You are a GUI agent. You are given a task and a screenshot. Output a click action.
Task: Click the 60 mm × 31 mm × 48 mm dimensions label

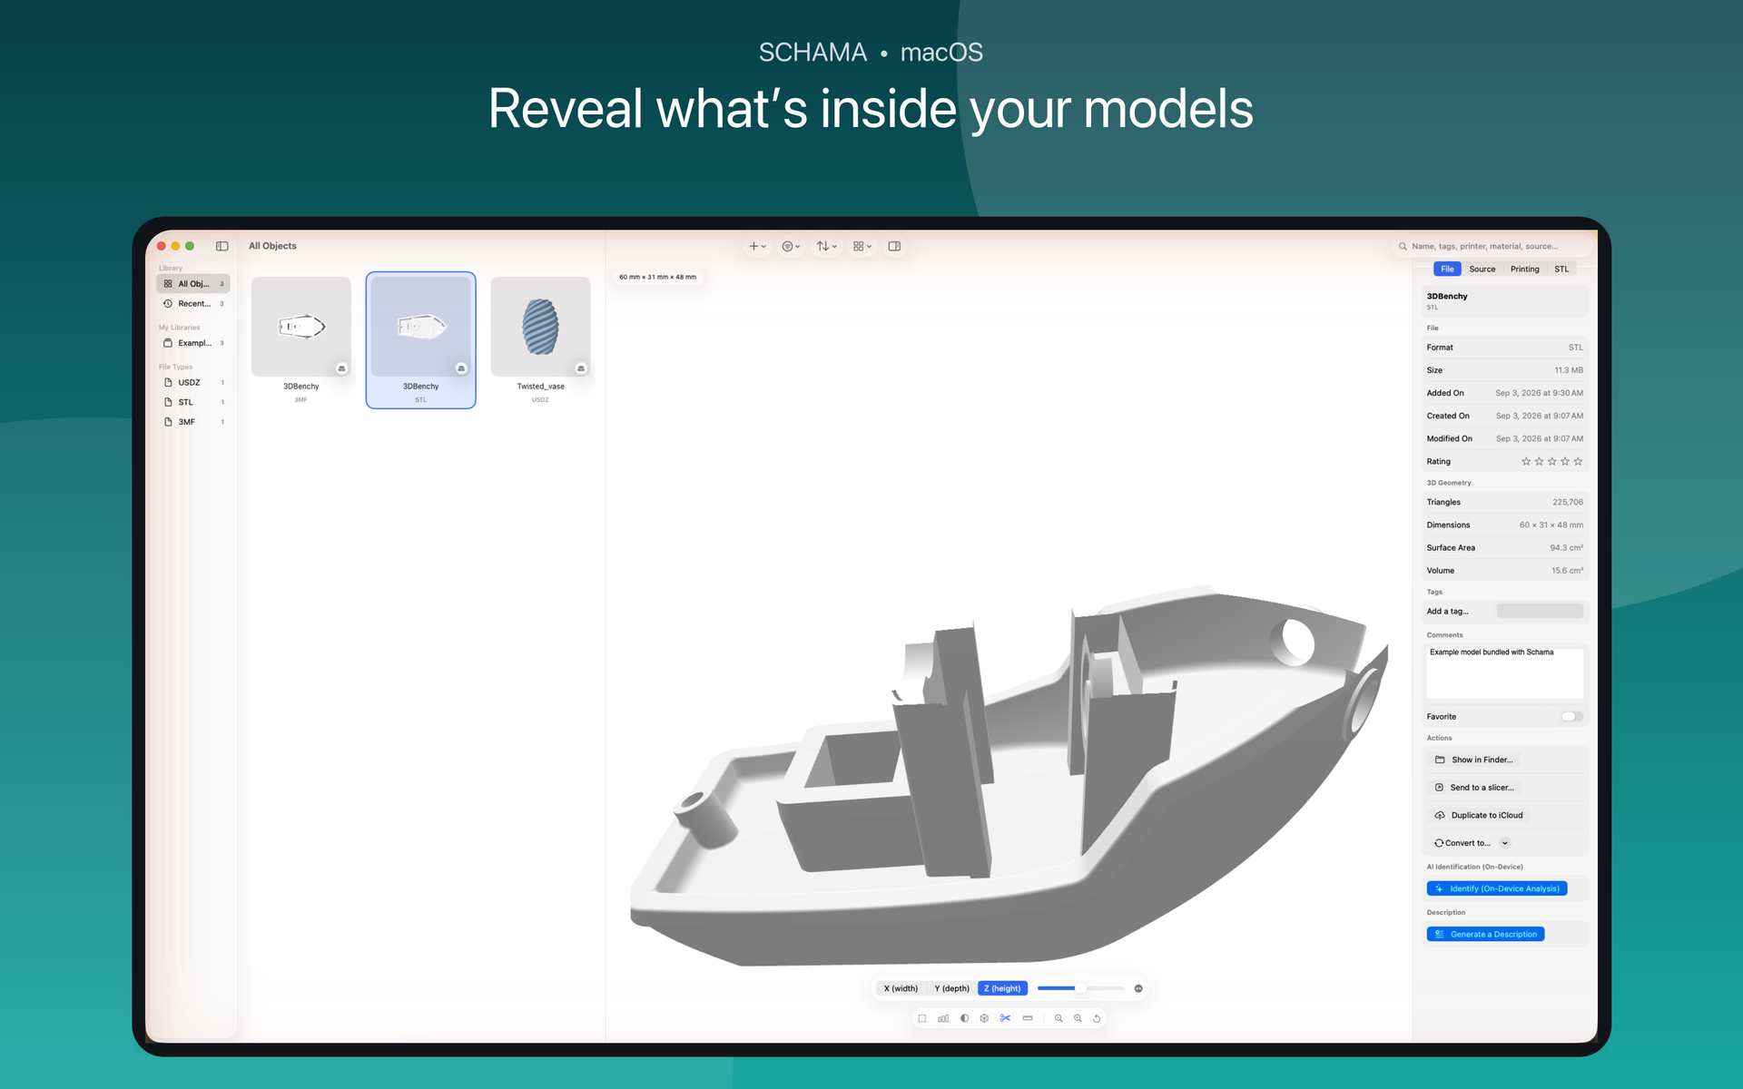coord(658,277)
